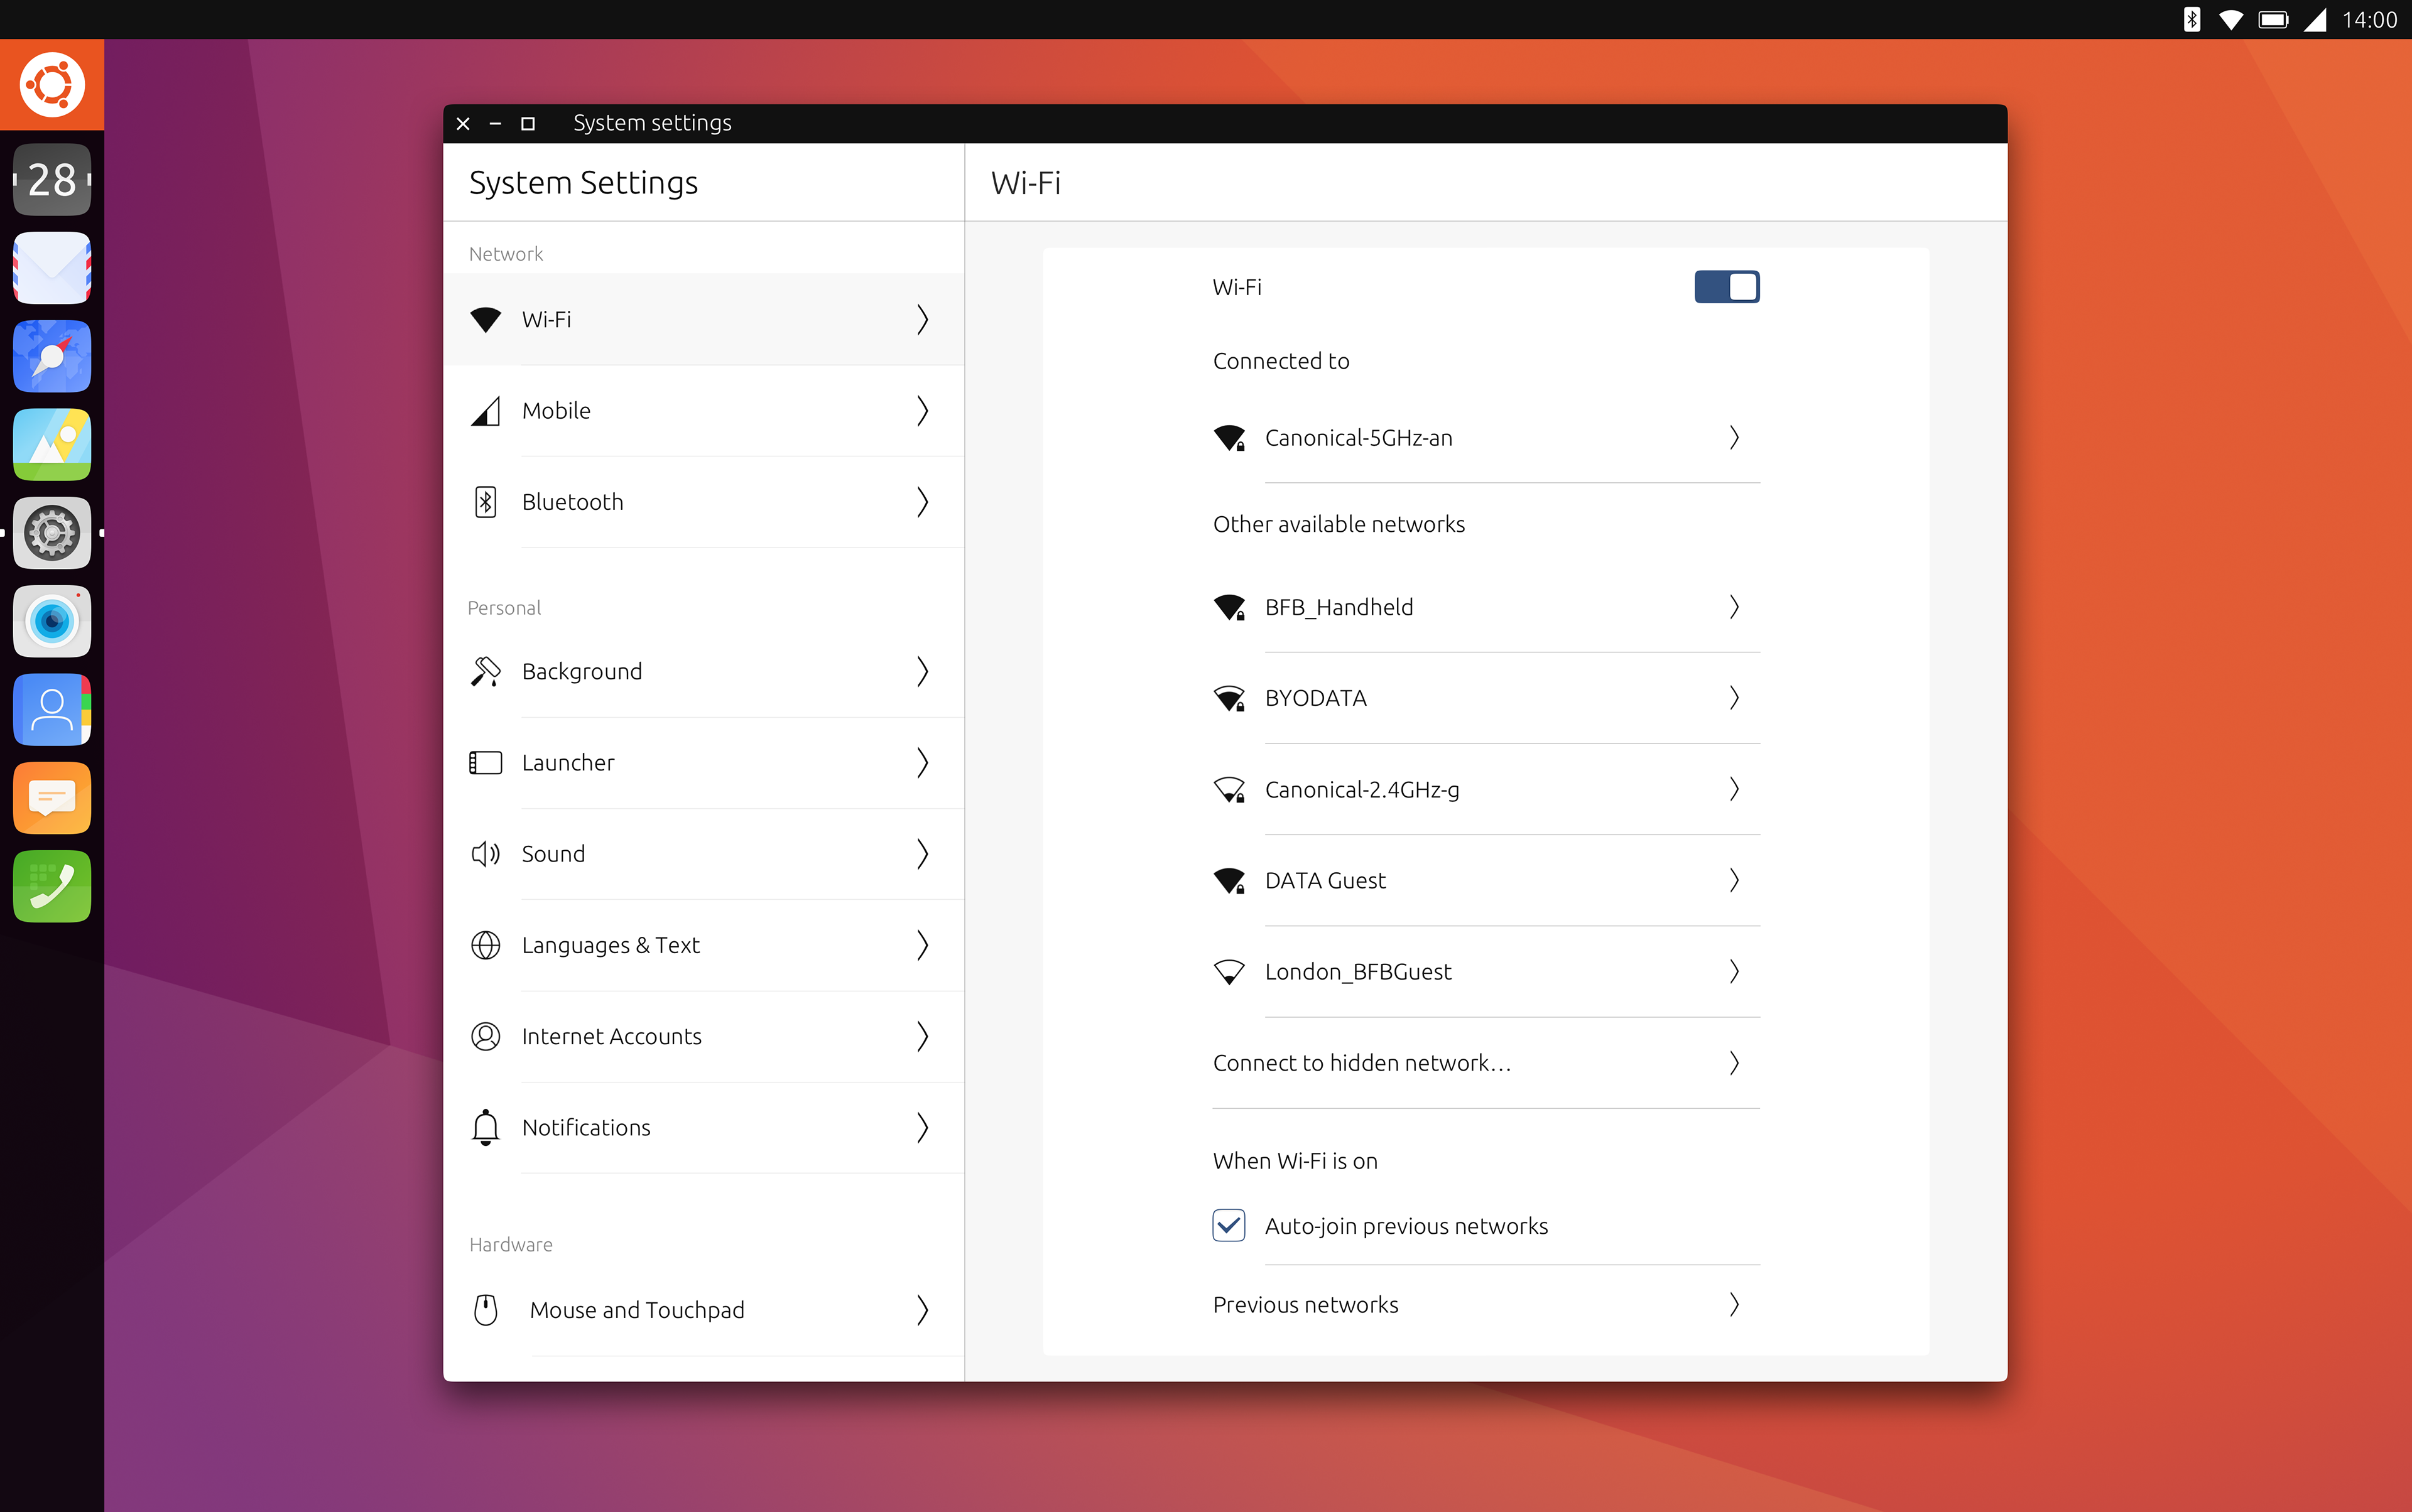
Task: Click the London_BFBGuest network name
Action: tap(1357, 972)
